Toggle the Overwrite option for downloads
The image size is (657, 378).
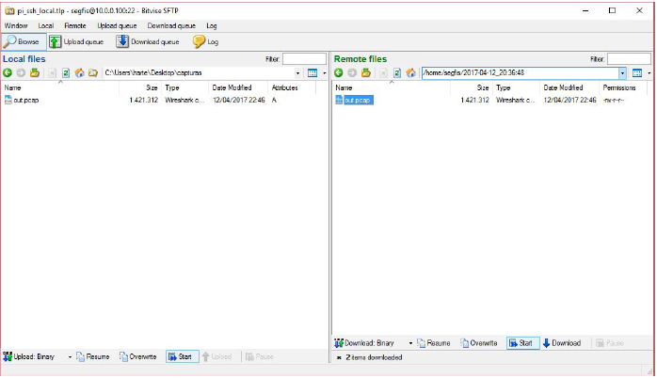[482, 343]
